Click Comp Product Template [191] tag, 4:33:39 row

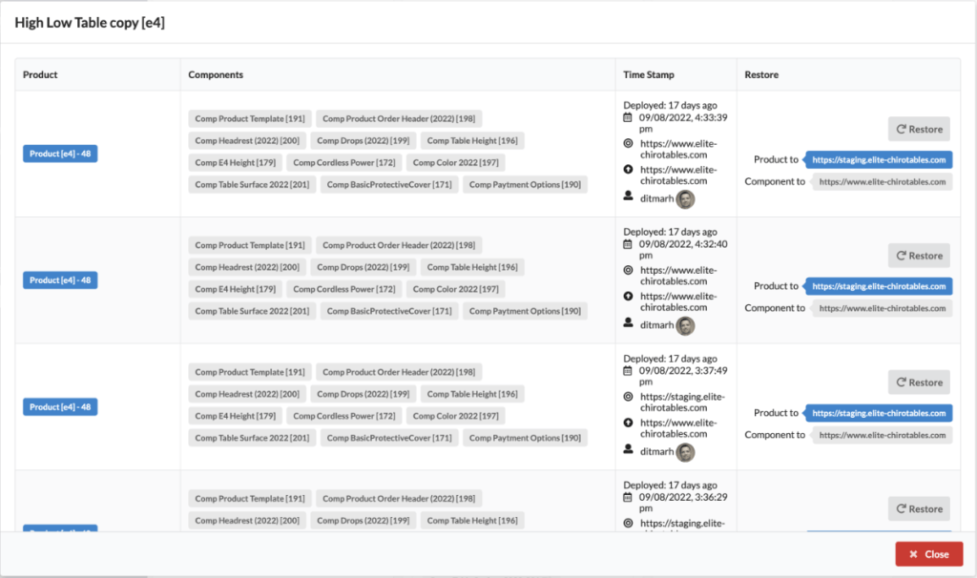(250, 119)
